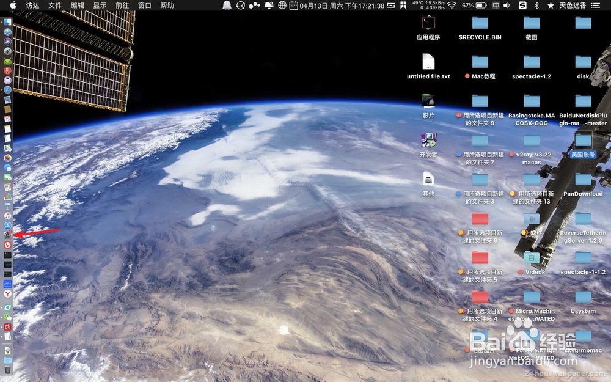Click the Wi-Fi status icon
The width and height of the screenshot is (611, 382).
point(452,6)
